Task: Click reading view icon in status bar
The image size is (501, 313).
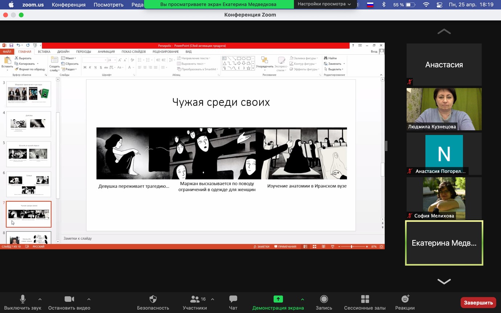Action: point(323,247)
